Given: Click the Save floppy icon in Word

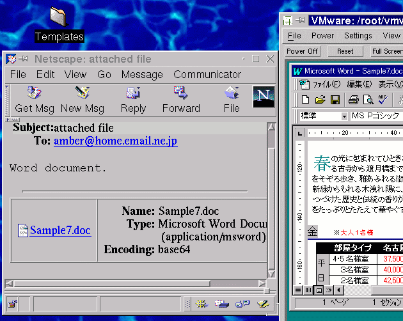Looking at the screenshot, I should click(335, 100).
